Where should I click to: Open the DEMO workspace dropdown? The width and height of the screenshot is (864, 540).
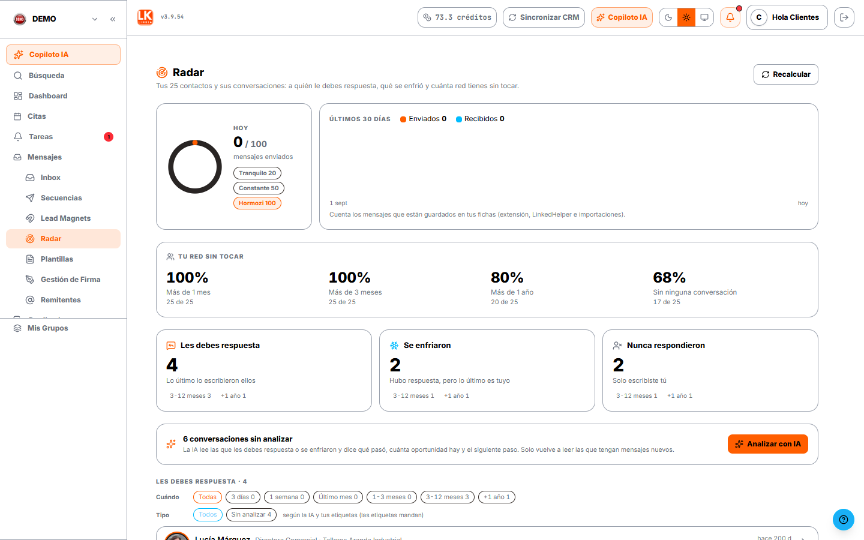pos(55,19)
